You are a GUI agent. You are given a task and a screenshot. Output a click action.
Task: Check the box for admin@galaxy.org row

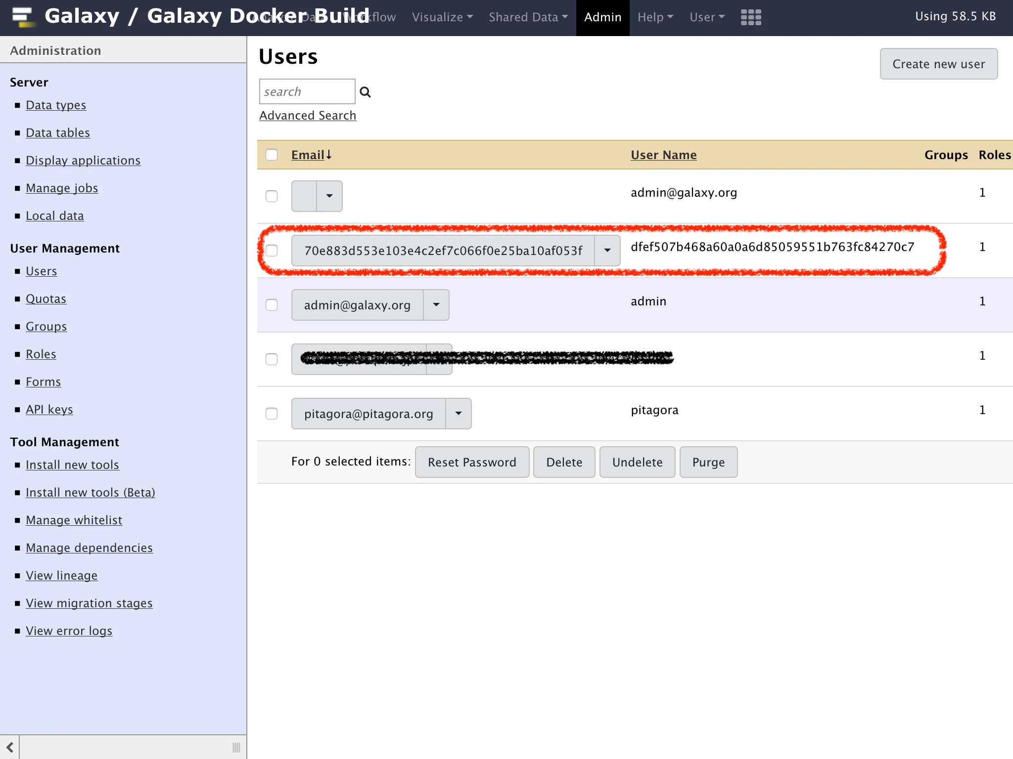[x=272, y=305]
